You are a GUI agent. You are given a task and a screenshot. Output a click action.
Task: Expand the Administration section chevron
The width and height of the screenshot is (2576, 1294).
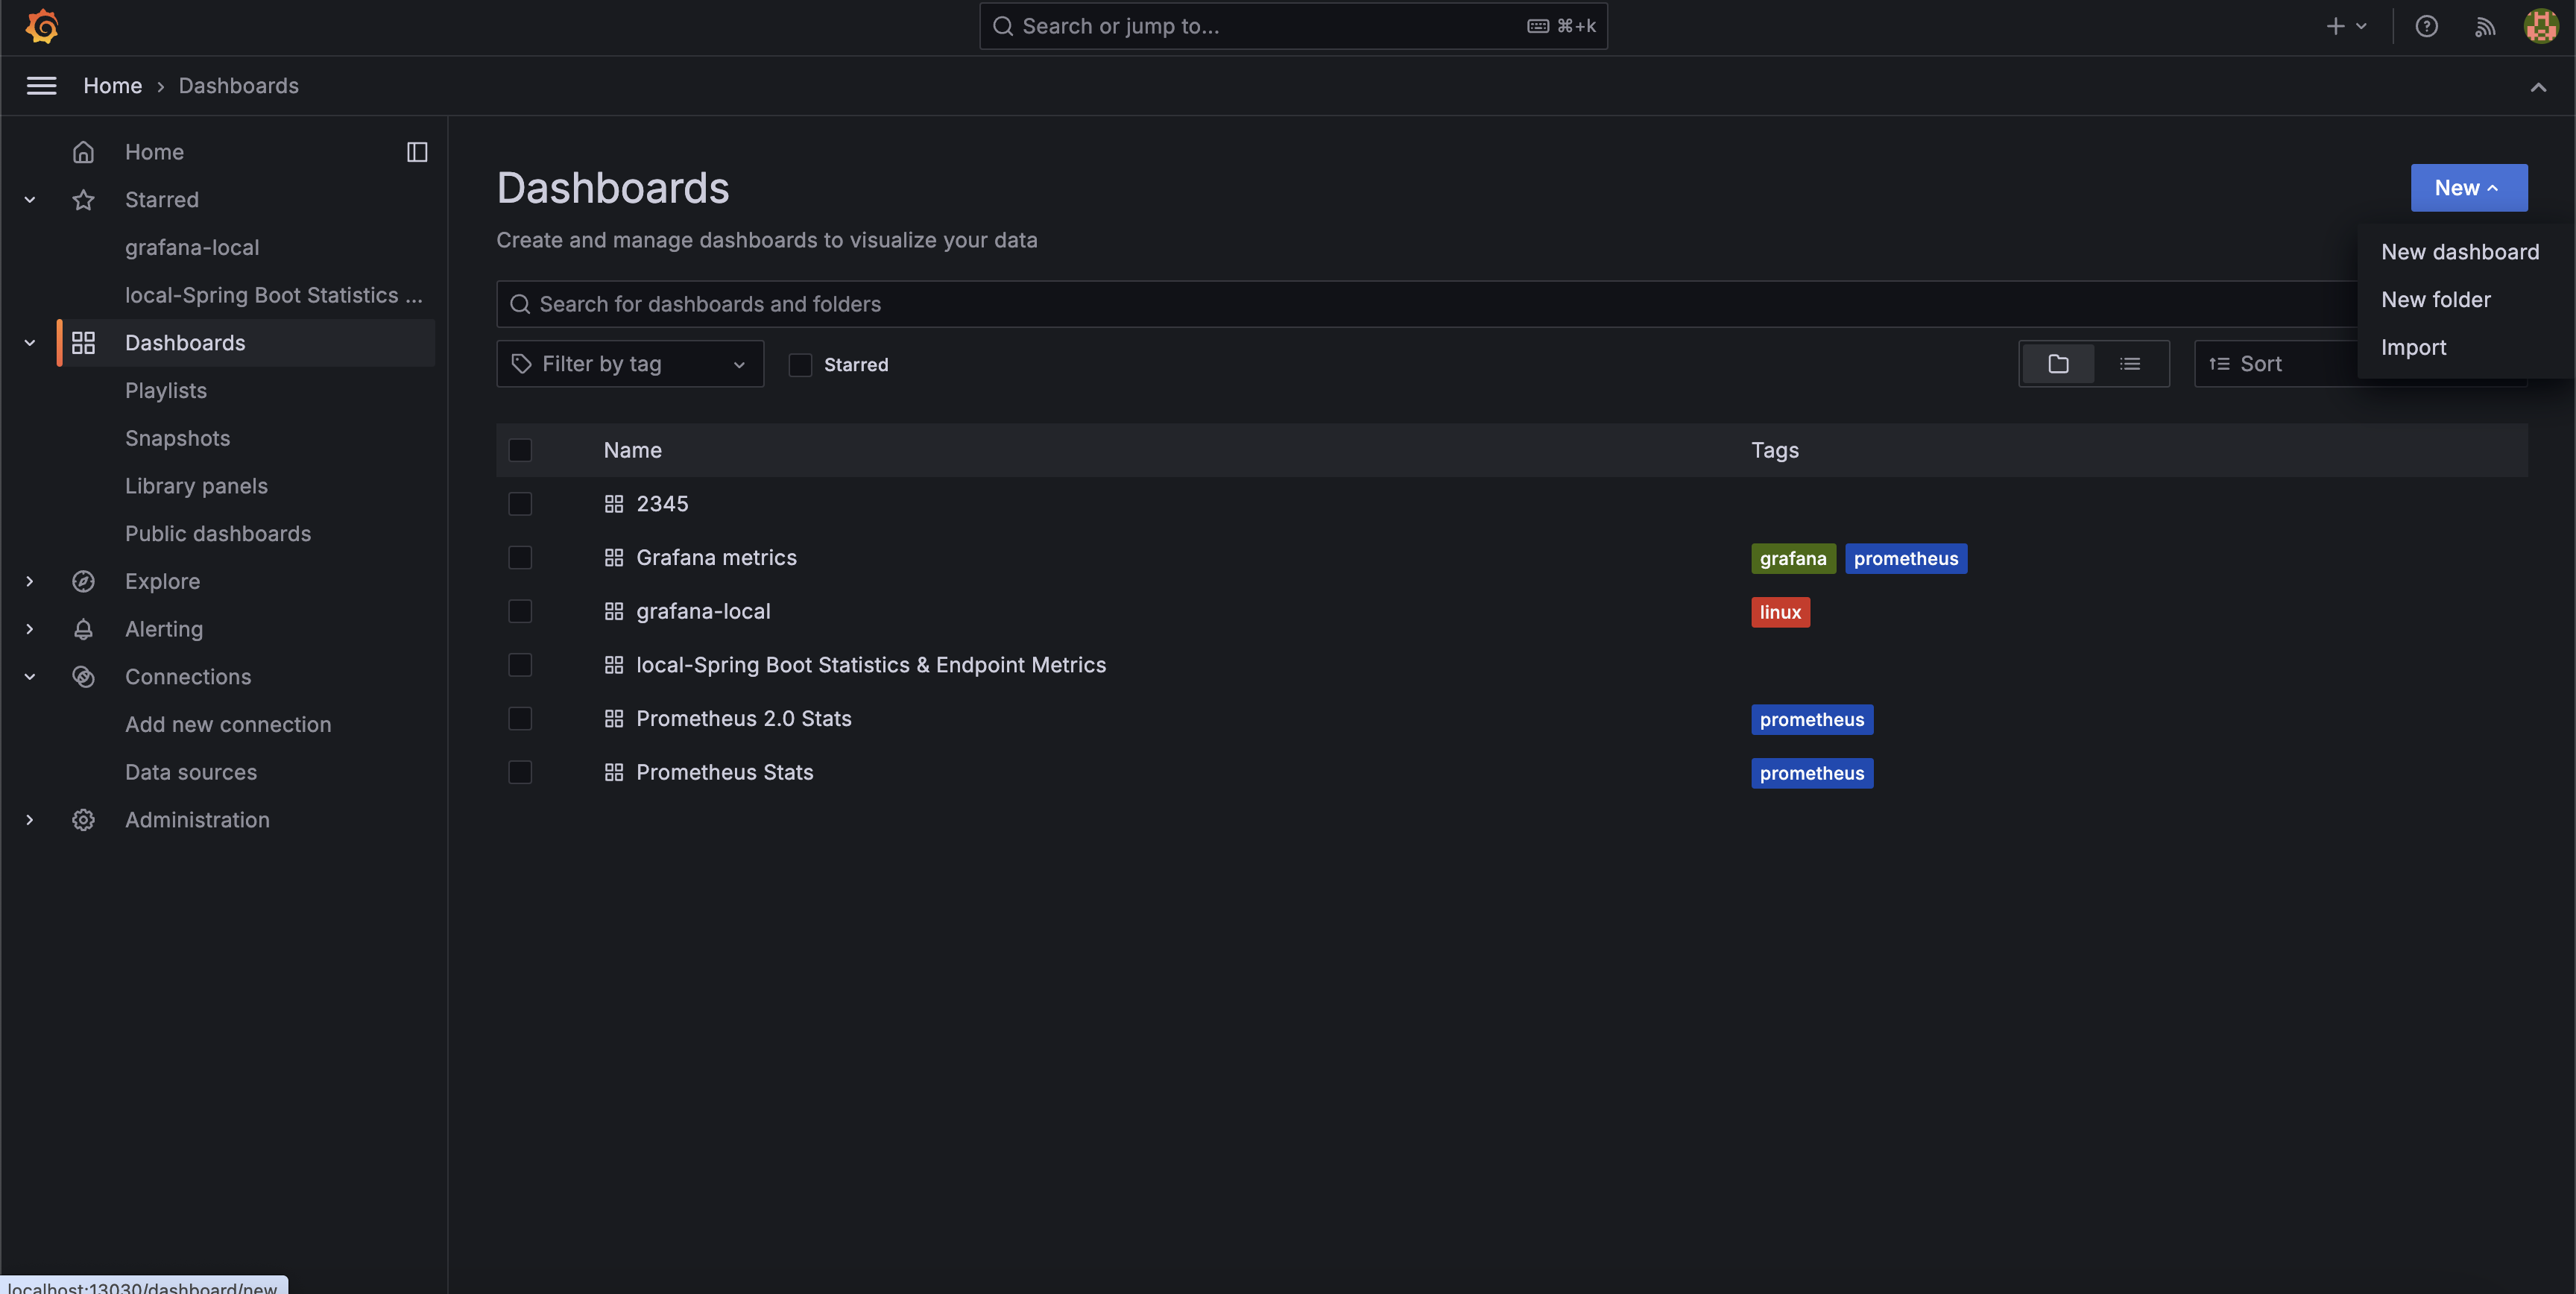click(x=30, y=820)
